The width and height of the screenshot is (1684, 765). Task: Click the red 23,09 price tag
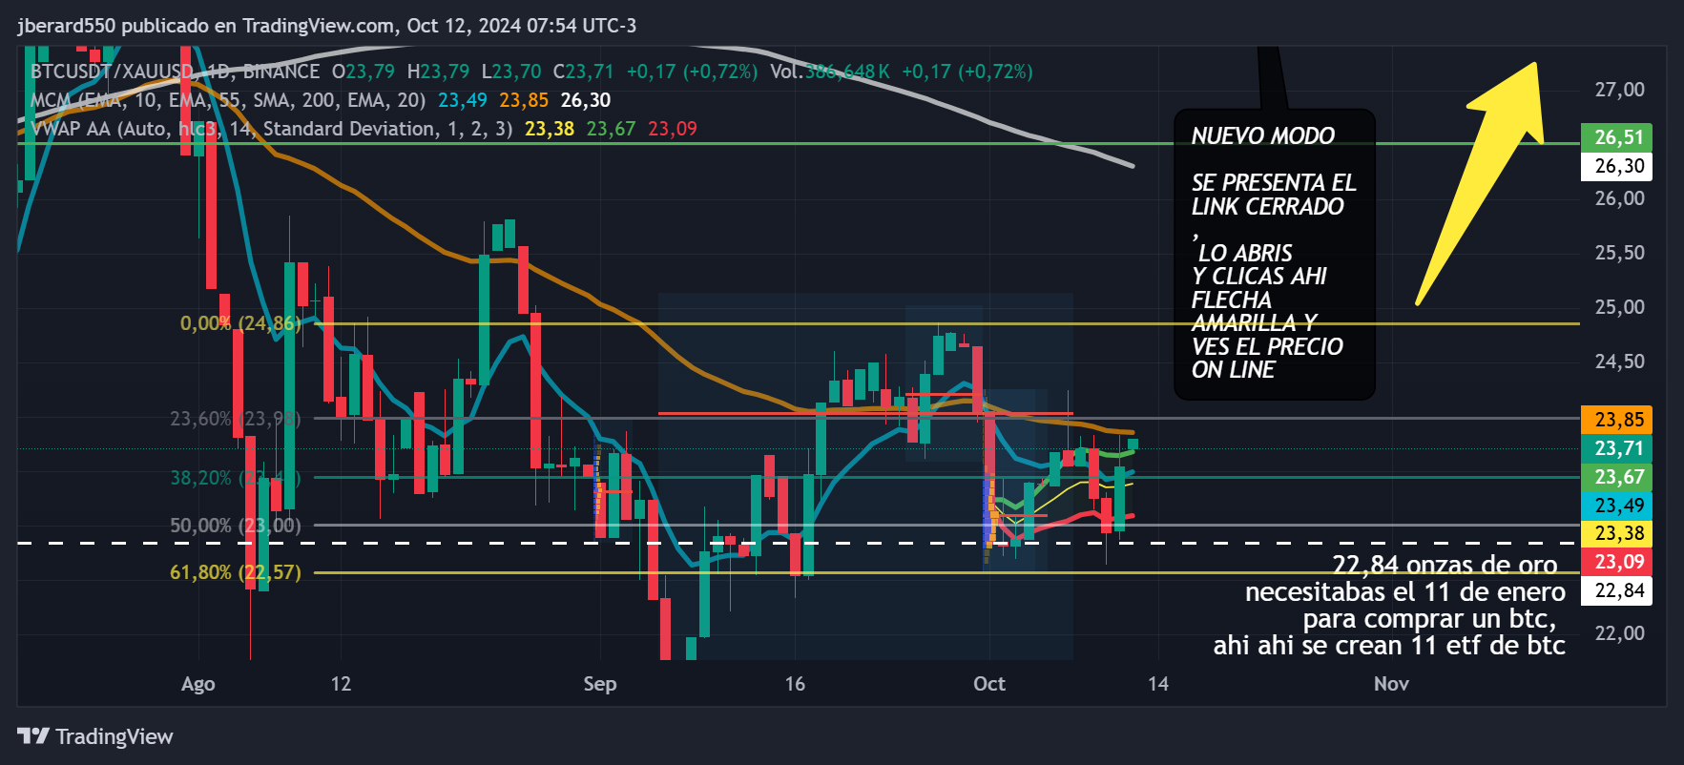point(1618,562)
